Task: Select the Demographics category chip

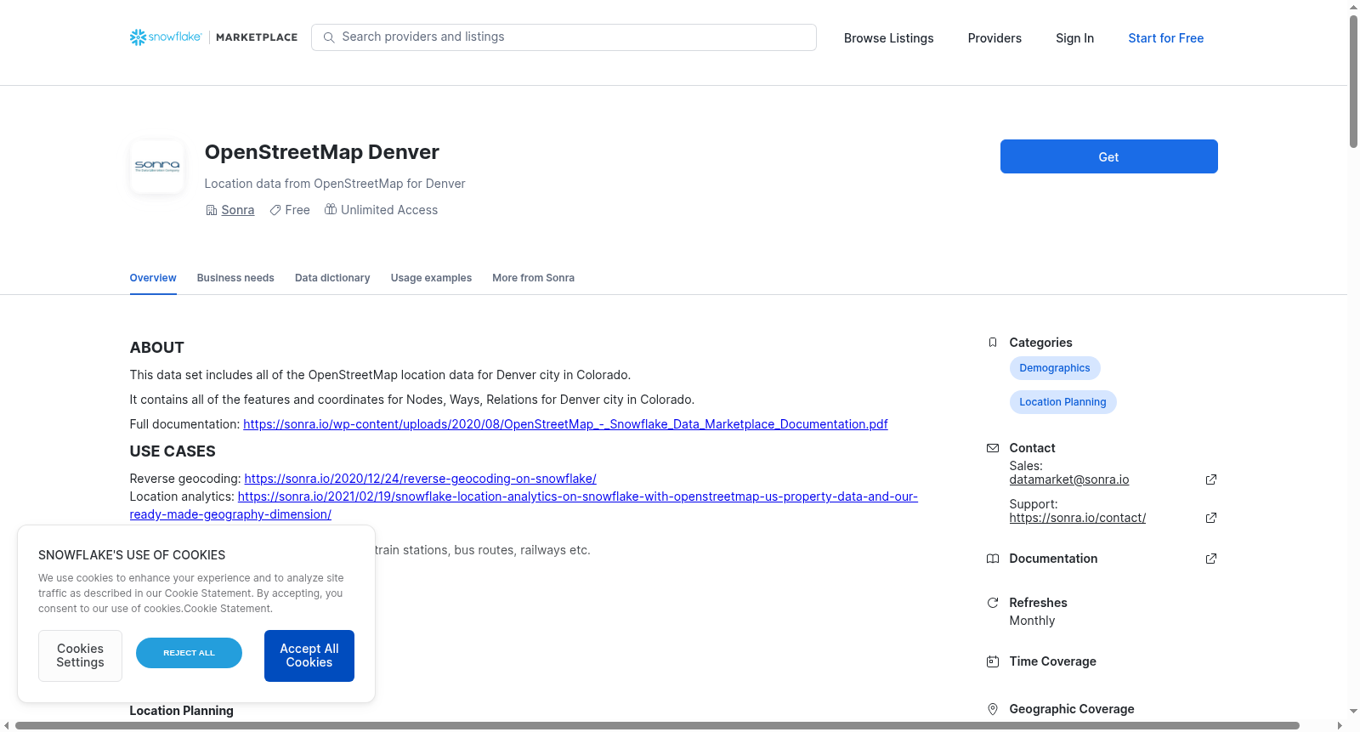Action: click(1055, 368)
